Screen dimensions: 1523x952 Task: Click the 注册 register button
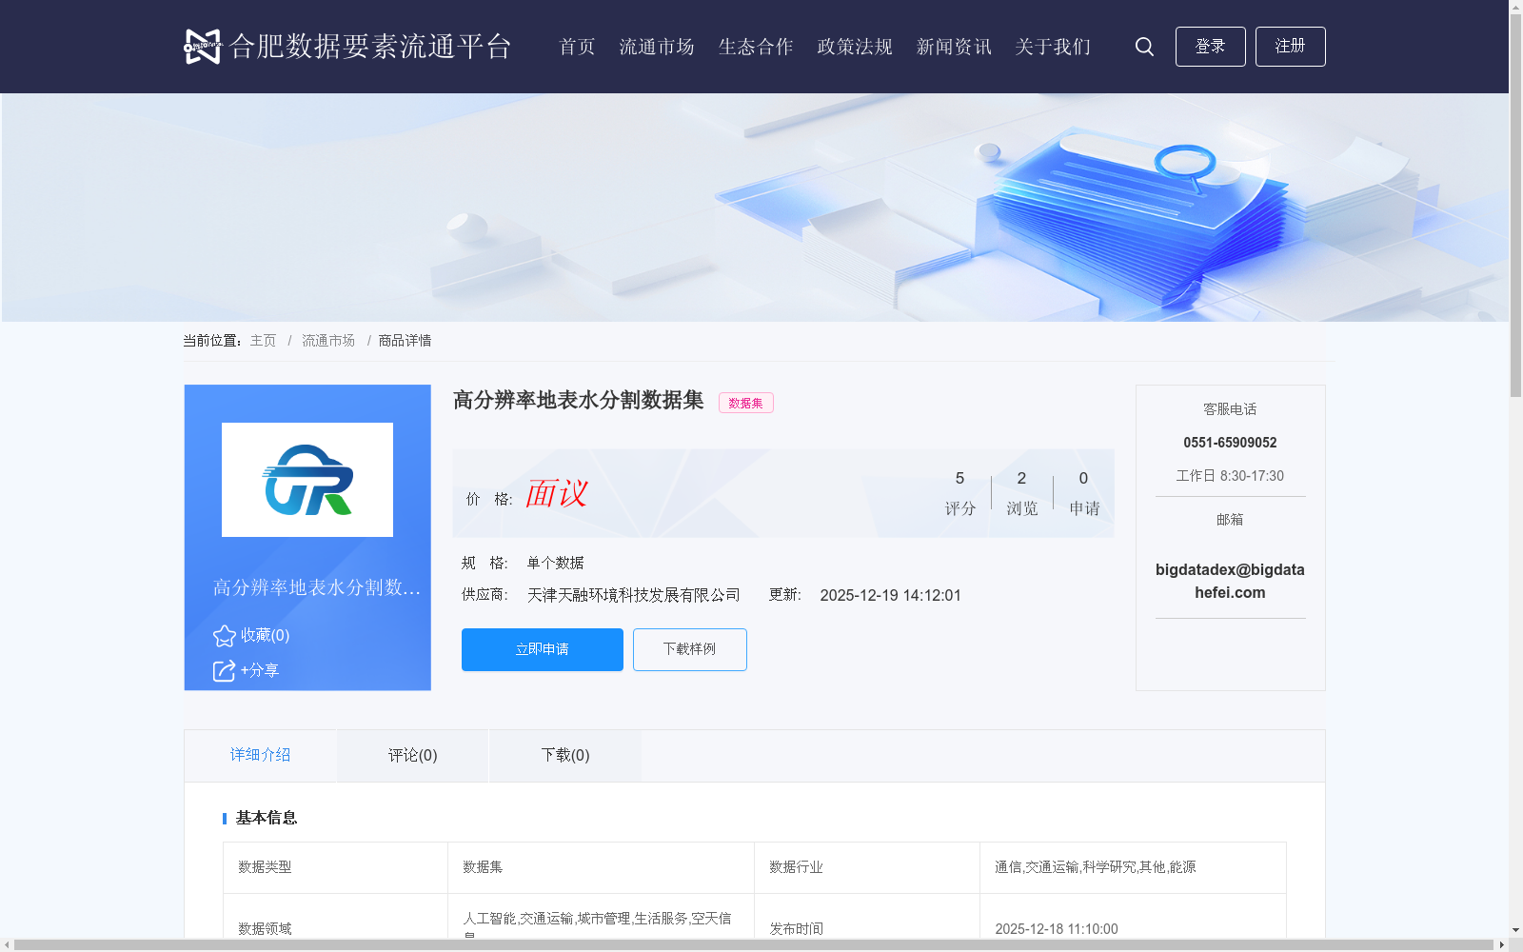[1290, 47]
